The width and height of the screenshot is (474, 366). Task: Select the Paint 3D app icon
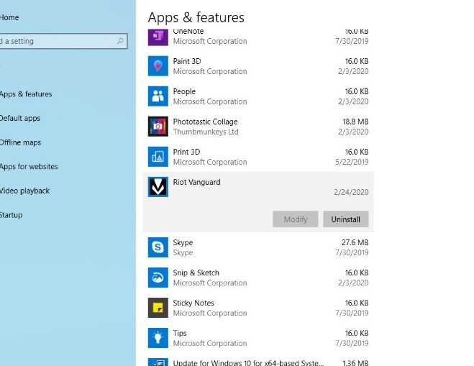(158, 66)
